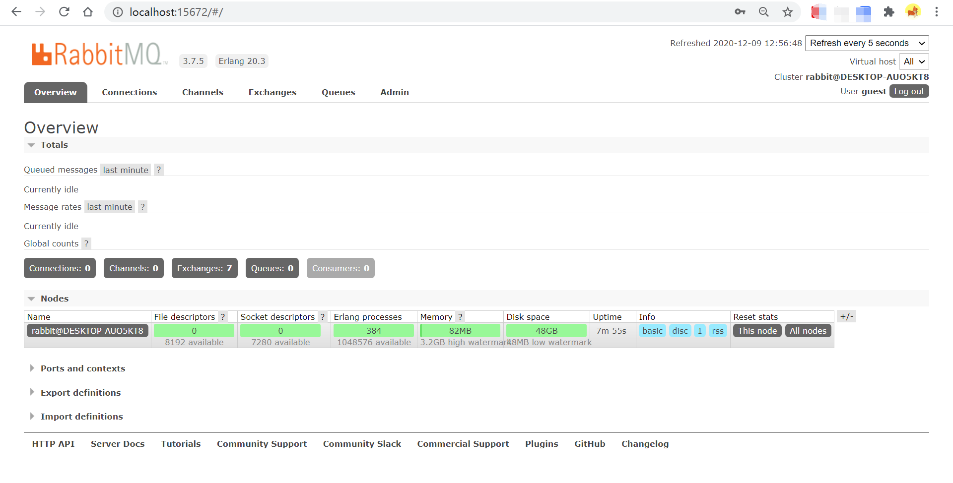Click the view site information icon
The image size is (953, 483).
point(118,12)
